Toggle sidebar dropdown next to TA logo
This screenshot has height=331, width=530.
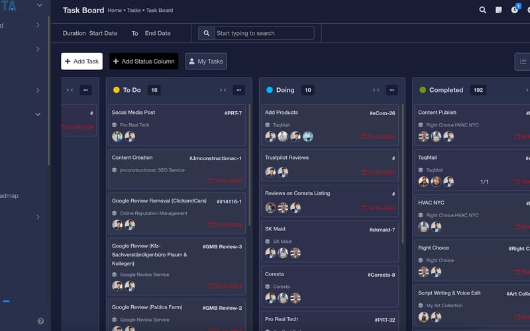click(x=40, y=5)
